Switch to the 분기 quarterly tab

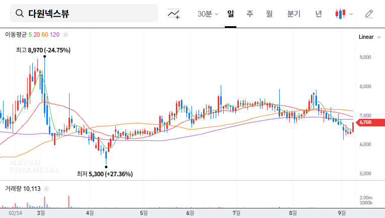pos(294,14)
